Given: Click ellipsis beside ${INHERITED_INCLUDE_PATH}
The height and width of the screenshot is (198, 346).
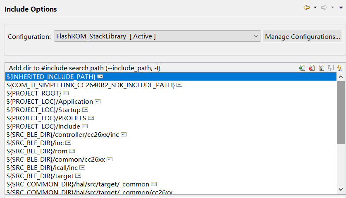Looking at the screenshot, I should [x=100, y=77].
